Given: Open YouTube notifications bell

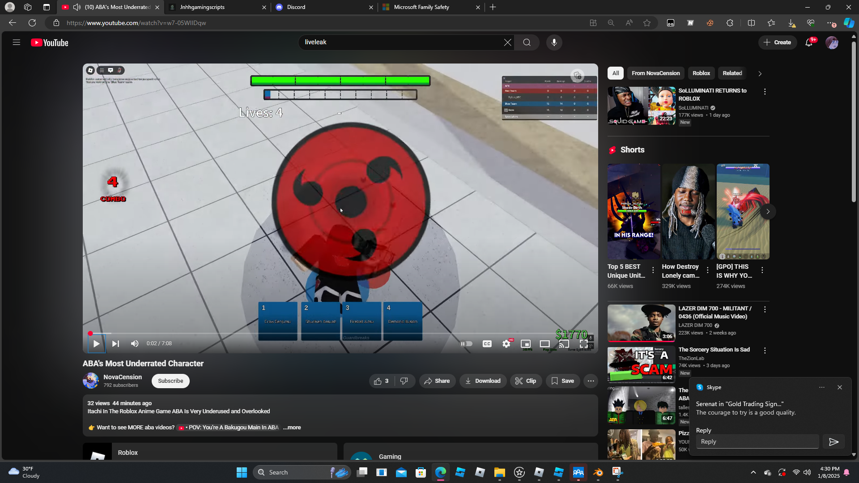Looking at the screenshot, I should coord(809,42).
